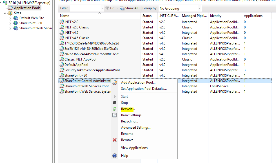
Task: Click the SharePoint Web Services Root pool icon
Action: (x=62, y=86)
